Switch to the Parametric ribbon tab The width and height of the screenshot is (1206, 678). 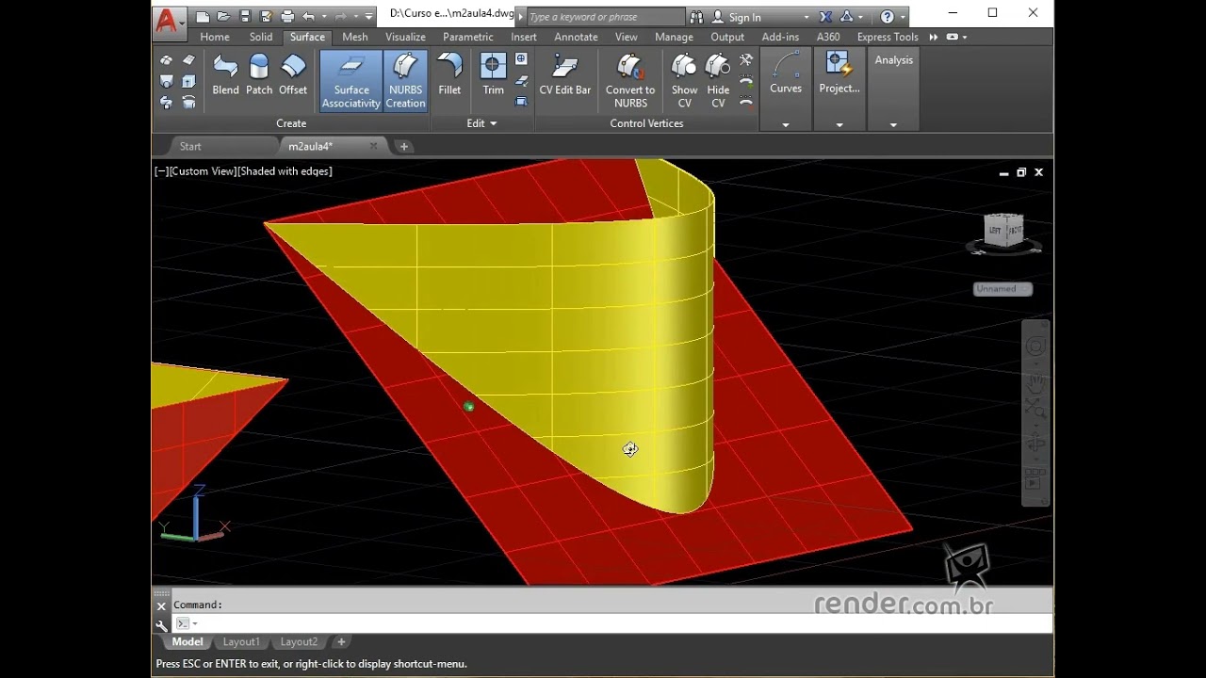click(x=468, y=37)
